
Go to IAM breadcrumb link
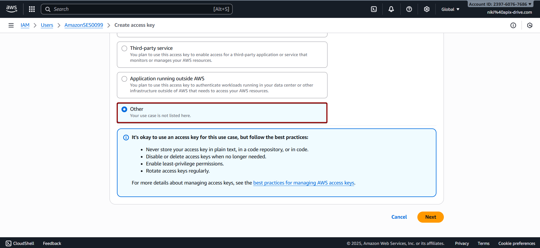tap(25, 25)
